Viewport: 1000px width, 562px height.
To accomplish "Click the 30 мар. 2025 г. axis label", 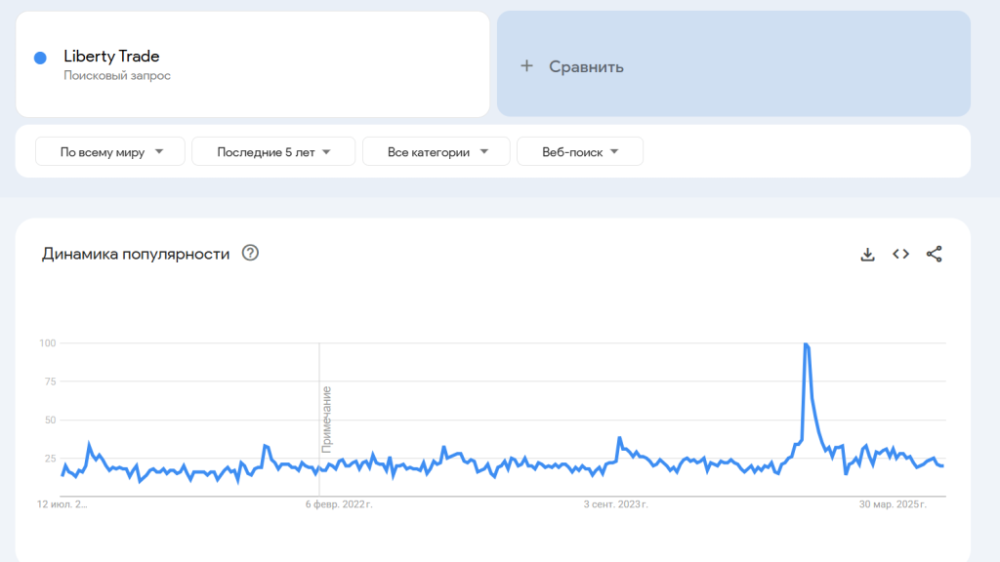I will tap(893, 504).
